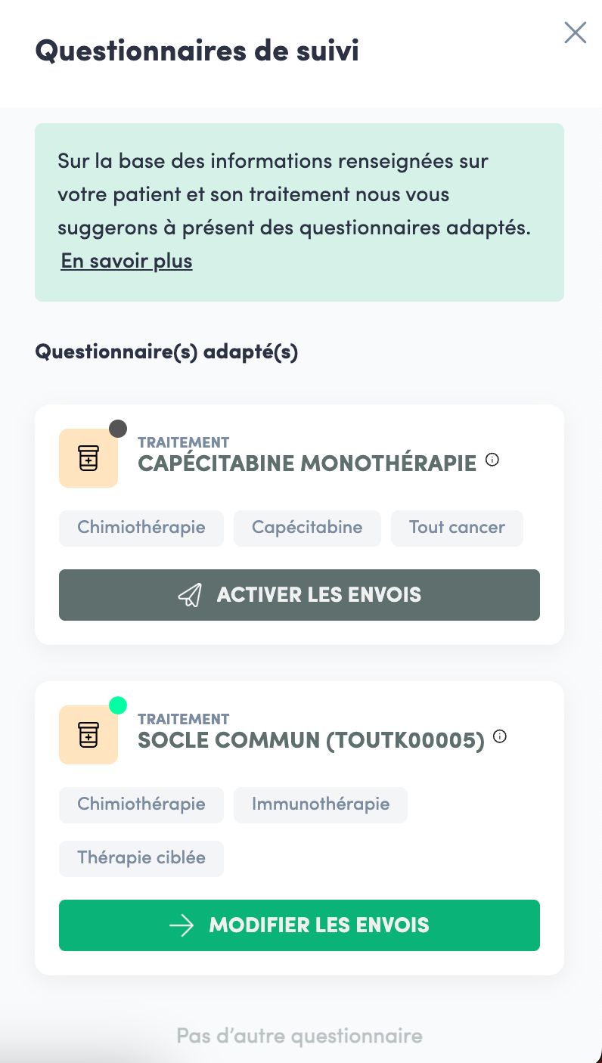
Task: Click info icon next to Socle Commun
Action: click(500, 736)
